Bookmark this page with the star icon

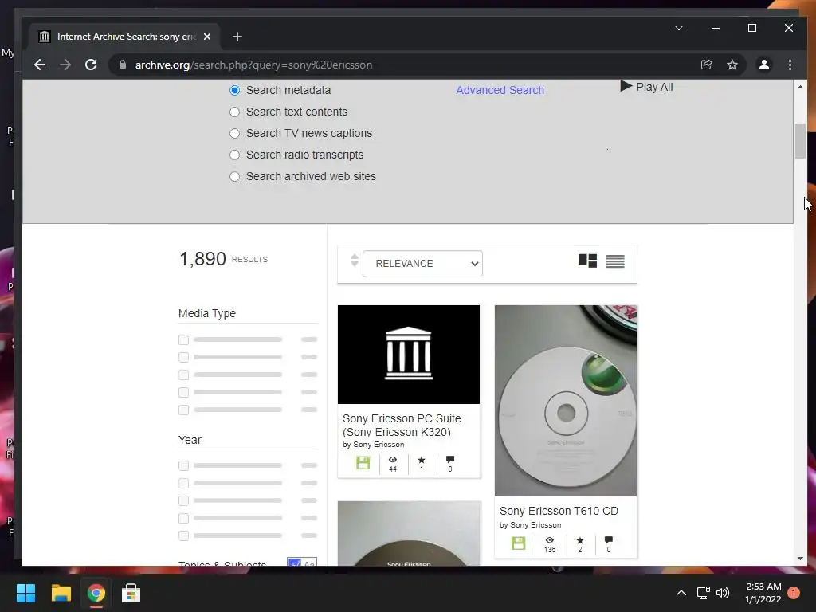pyautogui.click(x=732, y=65)
